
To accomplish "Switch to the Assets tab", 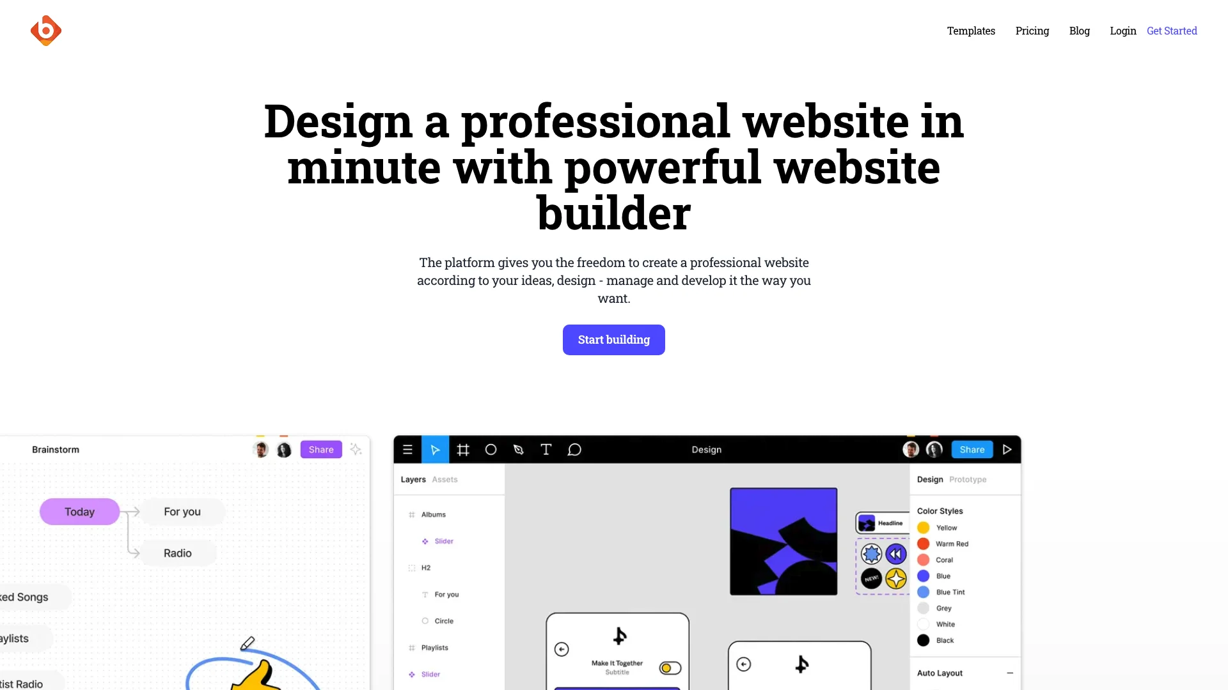I will coord(445,479).
